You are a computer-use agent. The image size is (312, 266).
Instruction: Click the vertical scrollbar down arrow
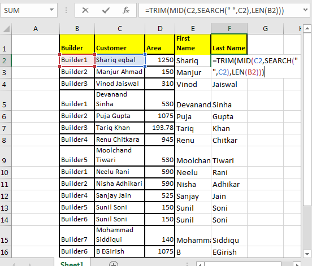(x=307, y=254)
